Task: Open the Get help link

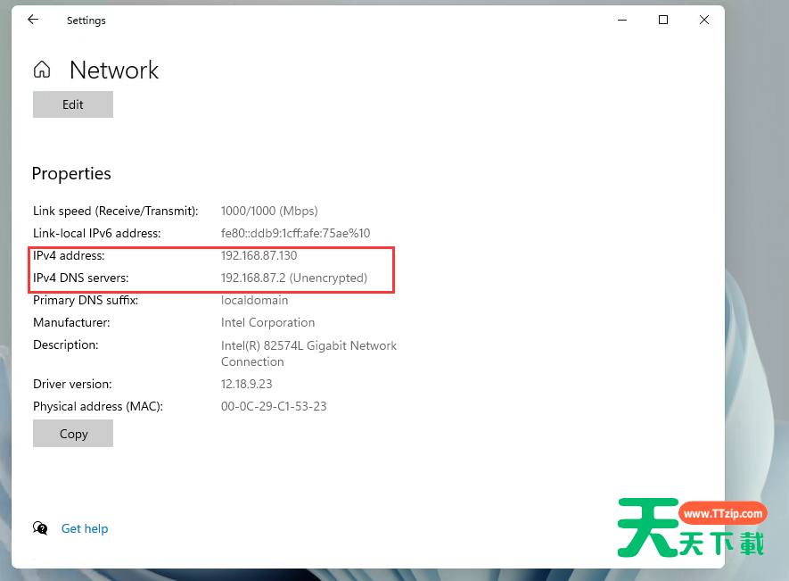Action: (85, 528)
